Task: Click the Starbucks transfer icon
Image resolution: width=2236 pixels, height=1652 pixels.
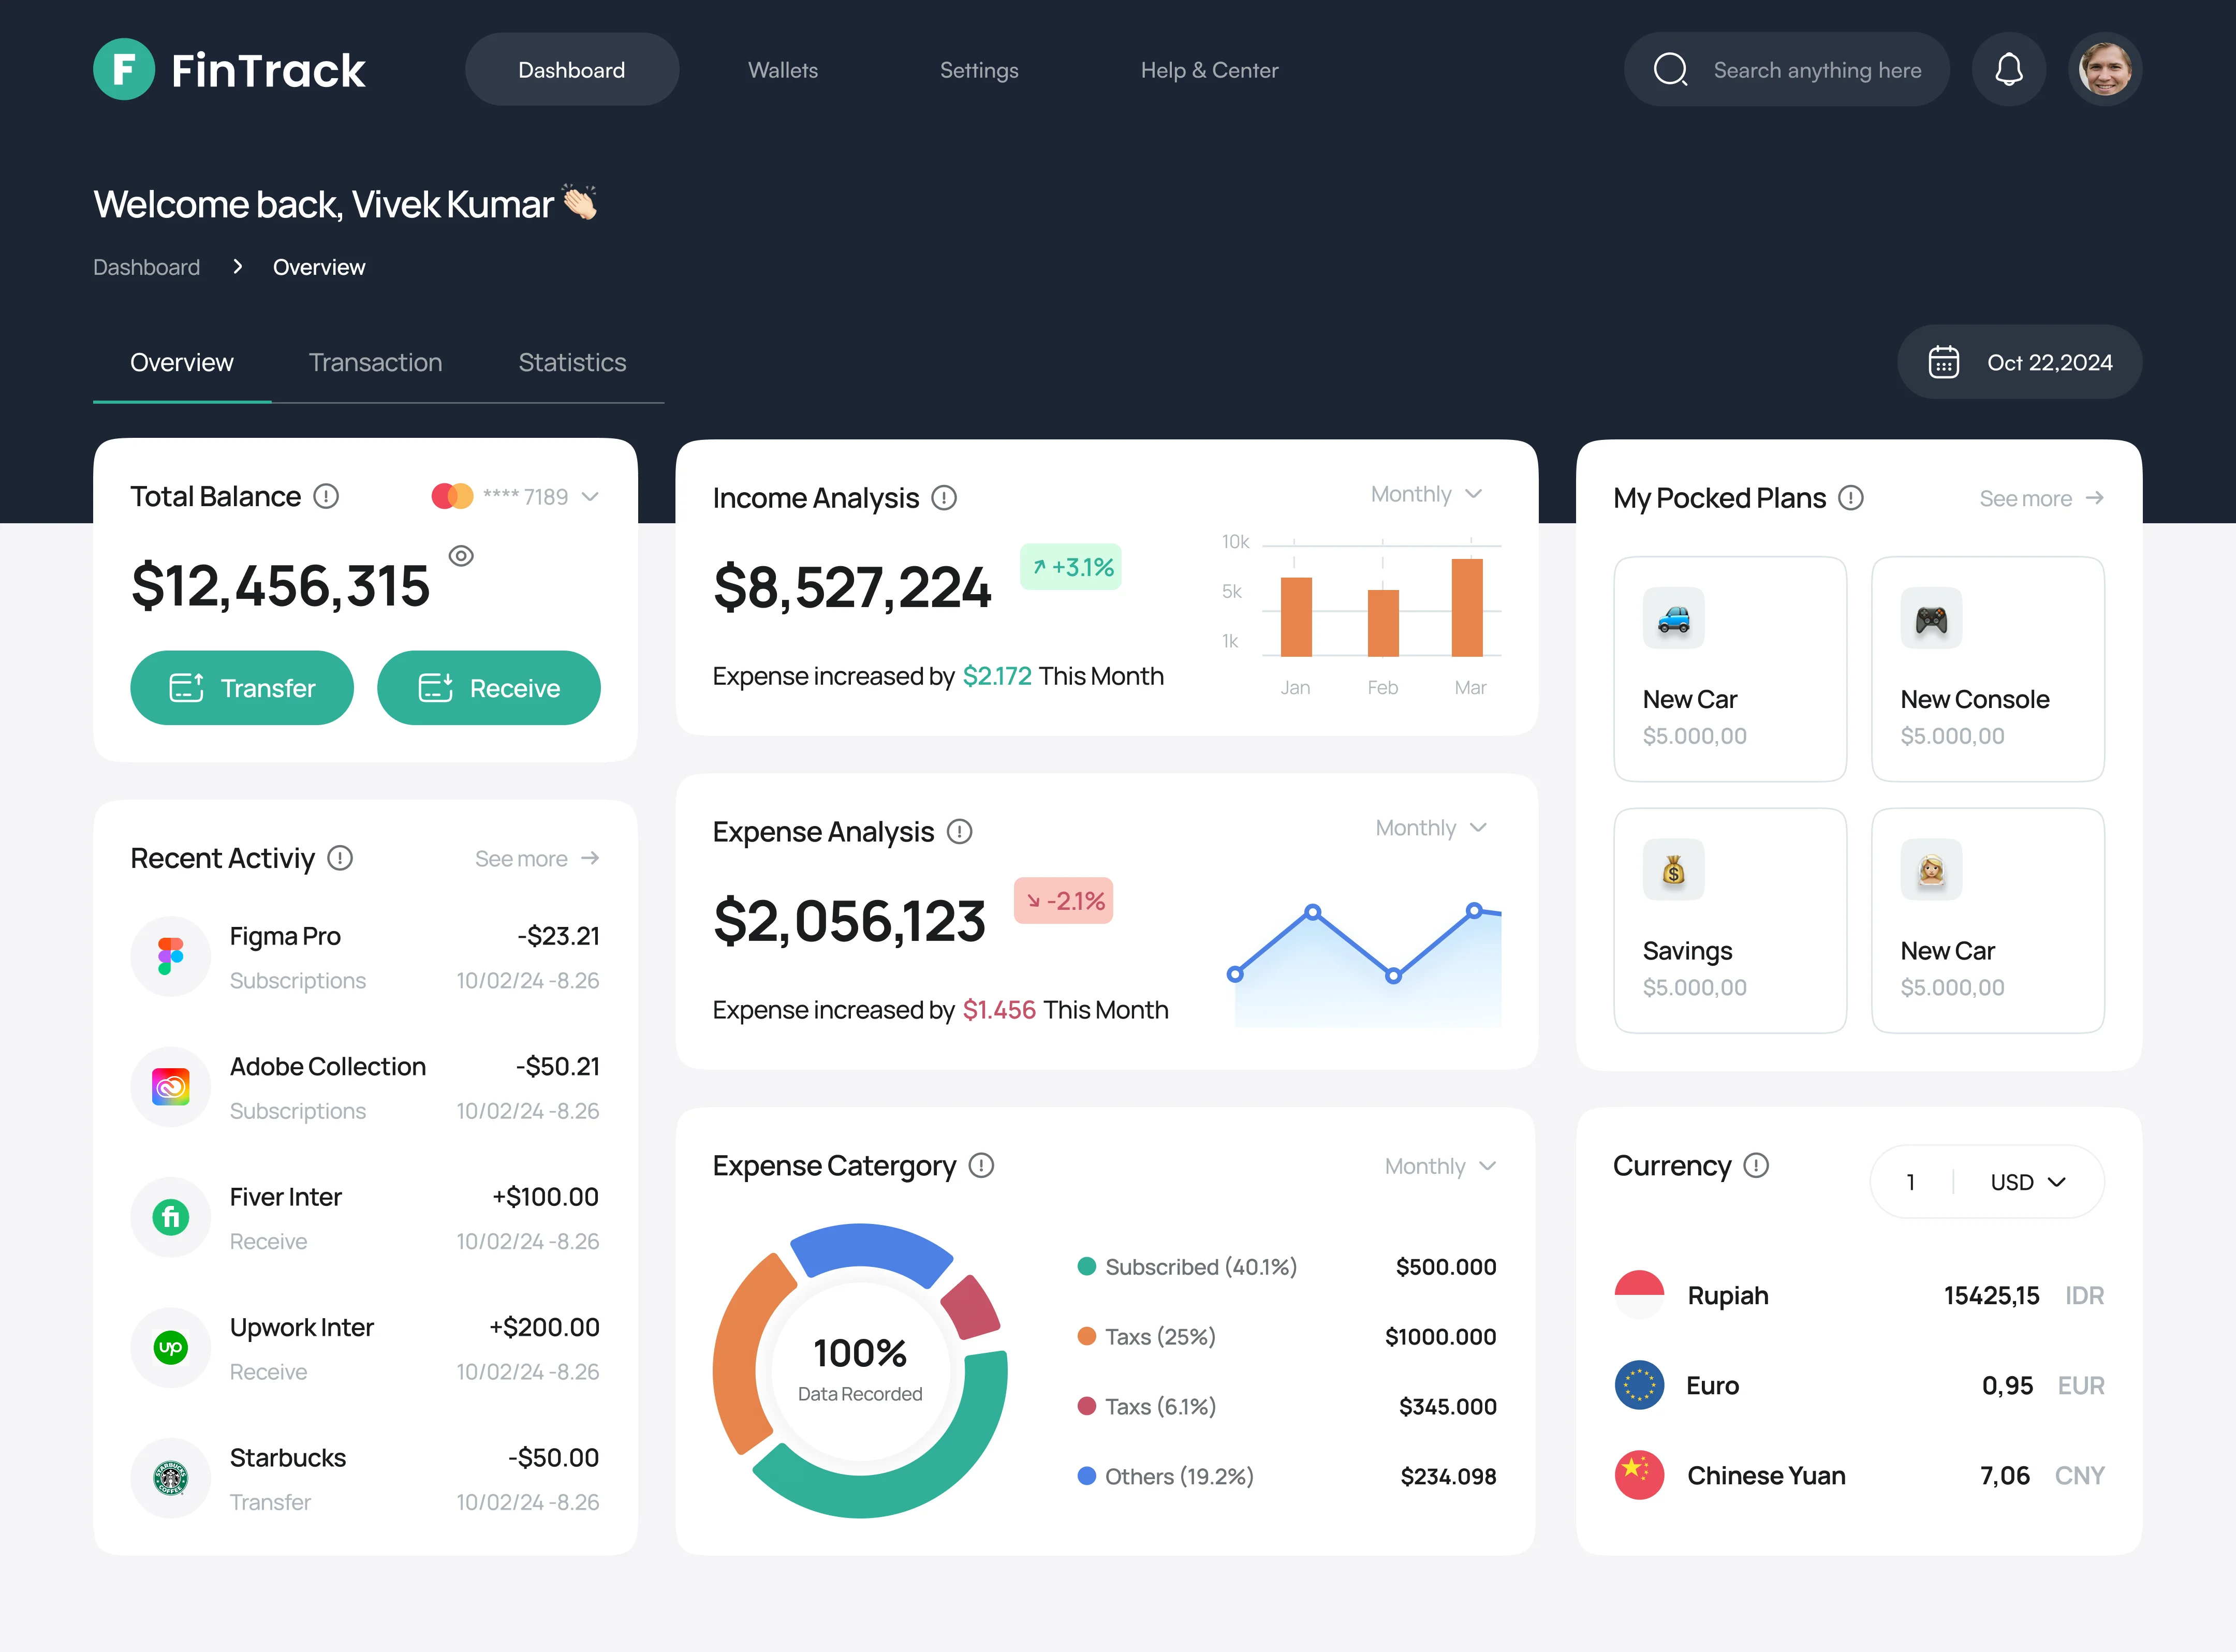Action: (170, 1478)
